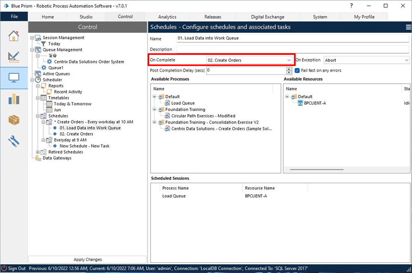Click the Description input field
The height and width of the screenshot is (273, 412).
[x=293, y=49]
